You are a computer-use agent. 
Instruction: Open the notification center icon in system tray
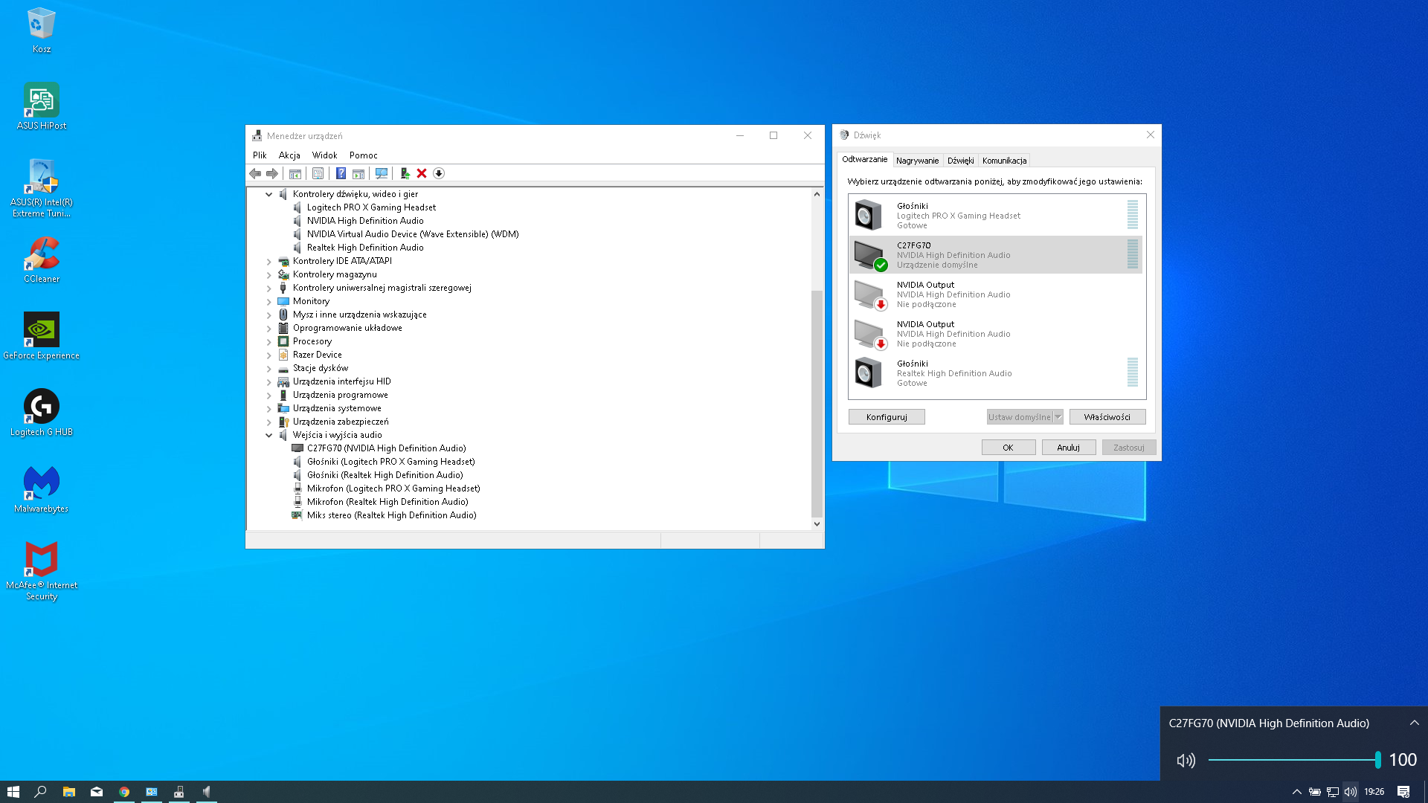(1403, 792)
